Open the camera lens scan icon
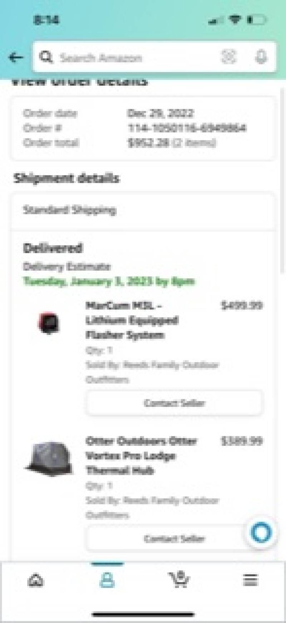 (229, 57)
